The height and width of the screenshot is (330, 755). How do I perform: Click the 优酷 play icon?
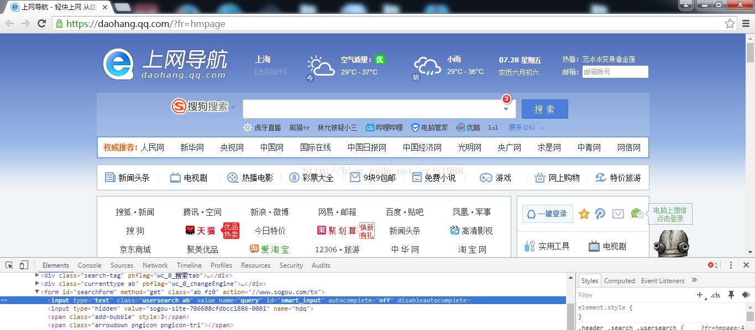[x=460, y=127]
